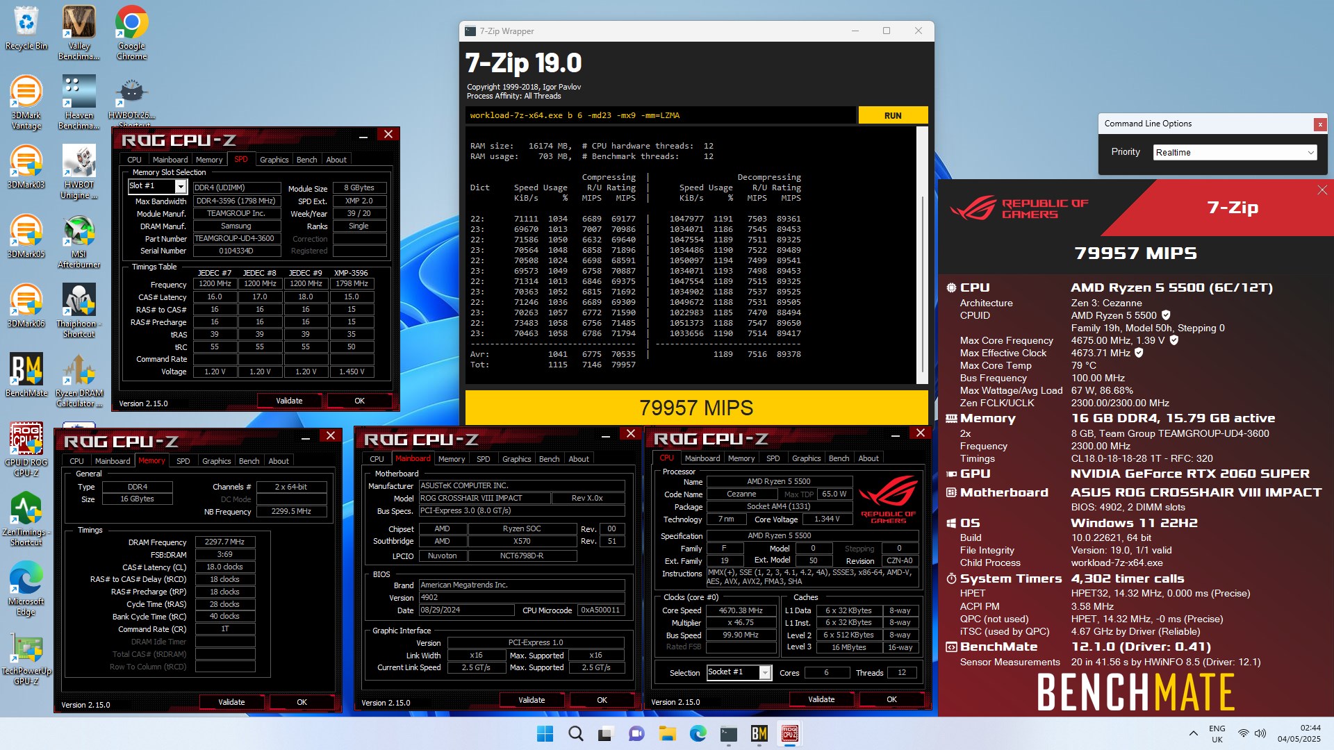
Task: Click Part Number field TEAMGROUP-UD4-3600
Action: 236,238
